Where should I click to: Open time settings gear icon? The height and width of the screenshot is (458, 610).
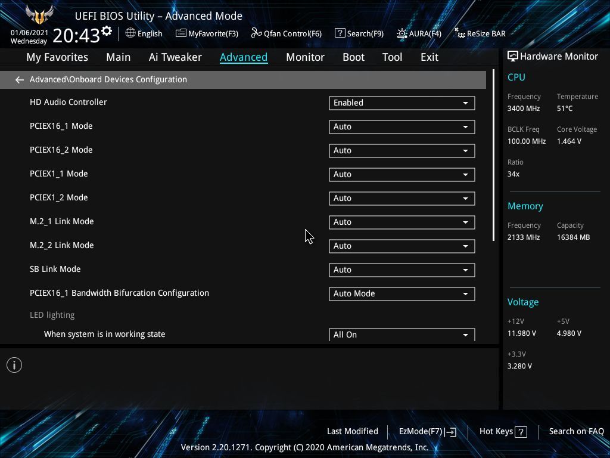(x=107, y=31)
